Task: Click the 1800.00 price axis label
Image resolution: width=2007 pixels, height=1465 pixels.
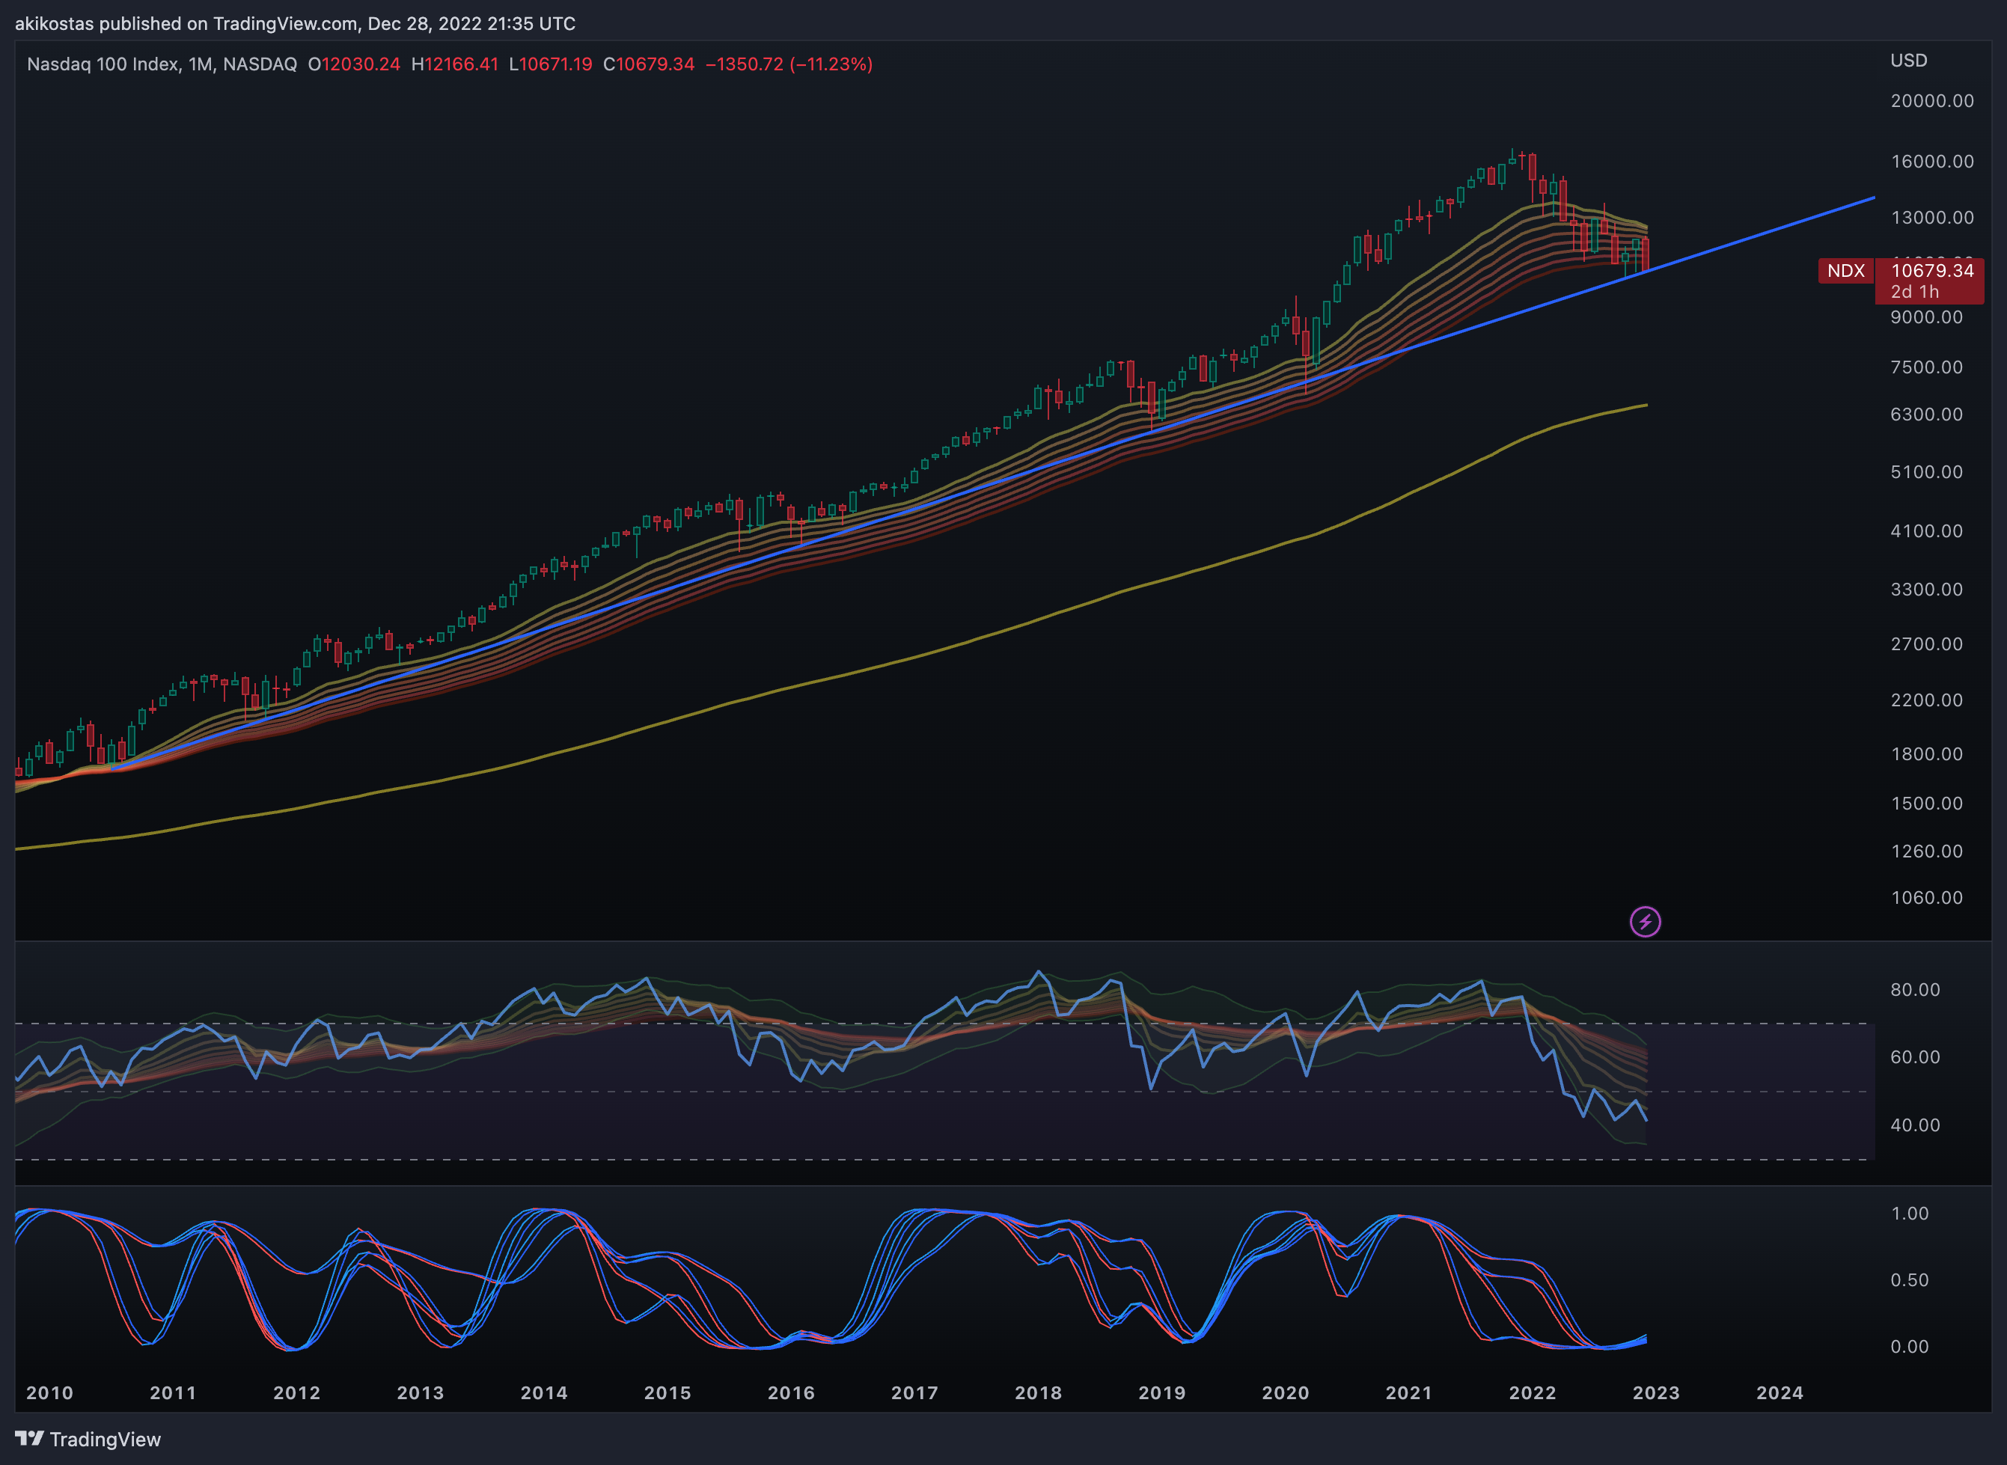Action: point(1926,753)
